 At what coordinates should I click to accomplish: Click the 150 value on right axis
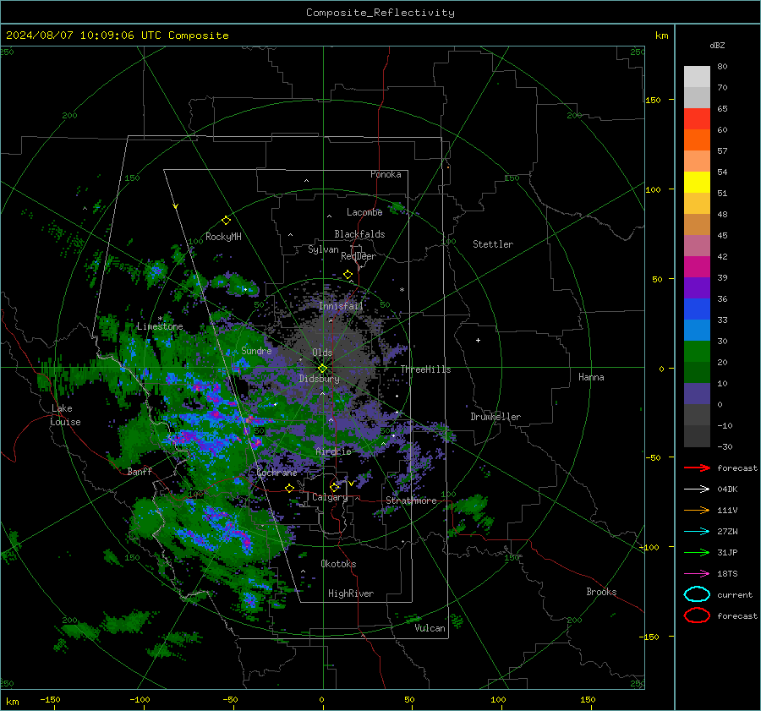[654, 100]
